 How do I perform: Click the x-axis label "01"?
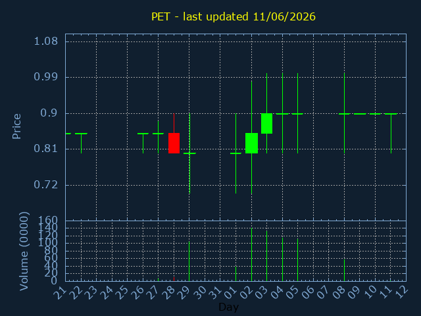(x=230, y=293)
